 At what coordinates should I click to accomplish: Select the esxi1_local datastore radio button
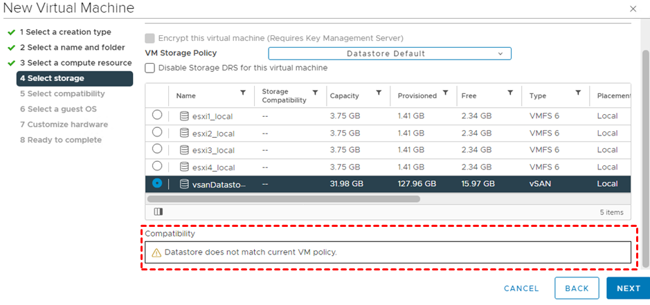pyautogui.click(x=157, y=115)
